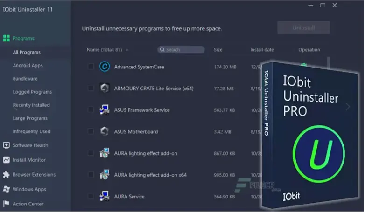Sort the list by Size column header
This screenshot has width=365, height=212.
click(x=218, y=50)
